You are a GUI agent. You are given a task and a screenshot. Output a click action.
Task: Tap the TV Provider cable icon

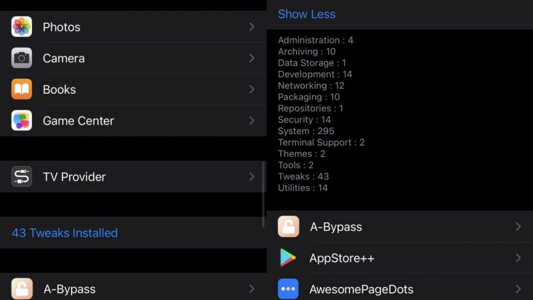(x=21, y=177)
